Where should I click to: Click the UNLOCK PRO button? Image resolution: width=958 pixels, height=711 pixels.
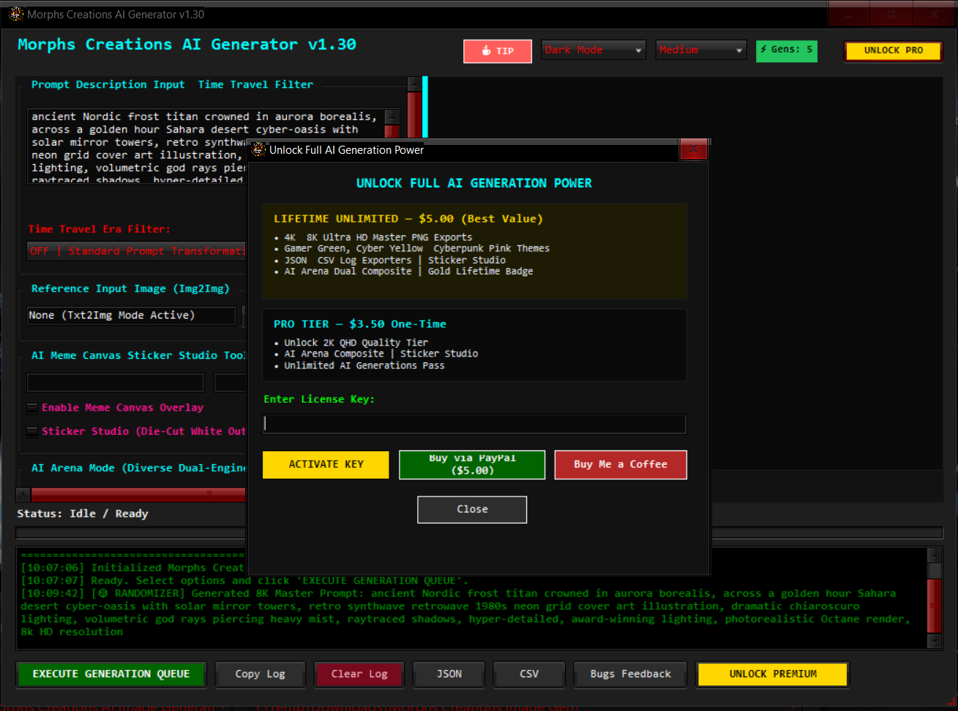(x=893, y=51)
